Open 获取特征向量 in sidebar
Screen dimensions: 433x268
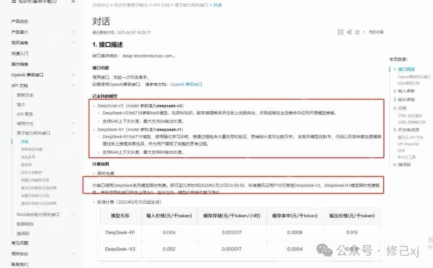click(32, 149)
